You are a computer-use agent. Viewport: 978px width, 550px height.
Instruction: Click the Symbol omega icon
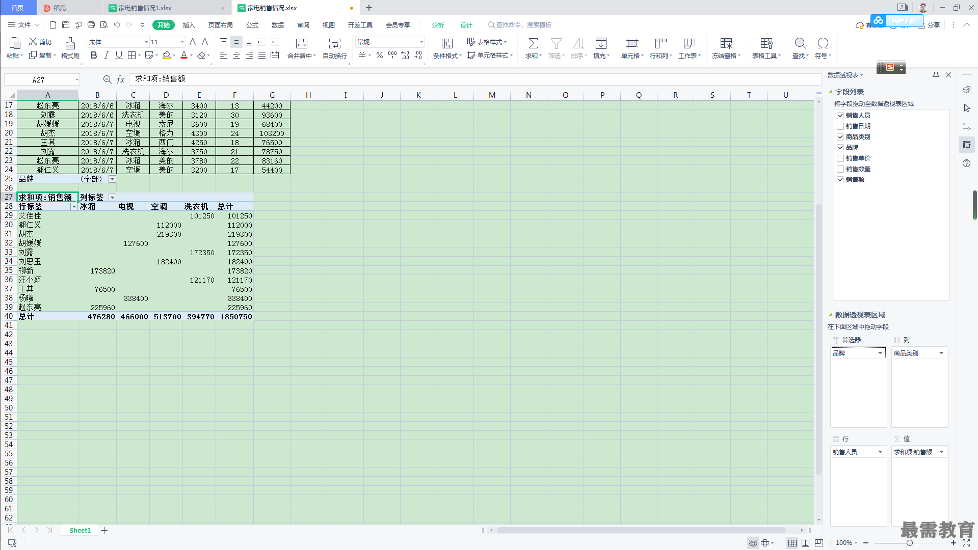[823, 43]
